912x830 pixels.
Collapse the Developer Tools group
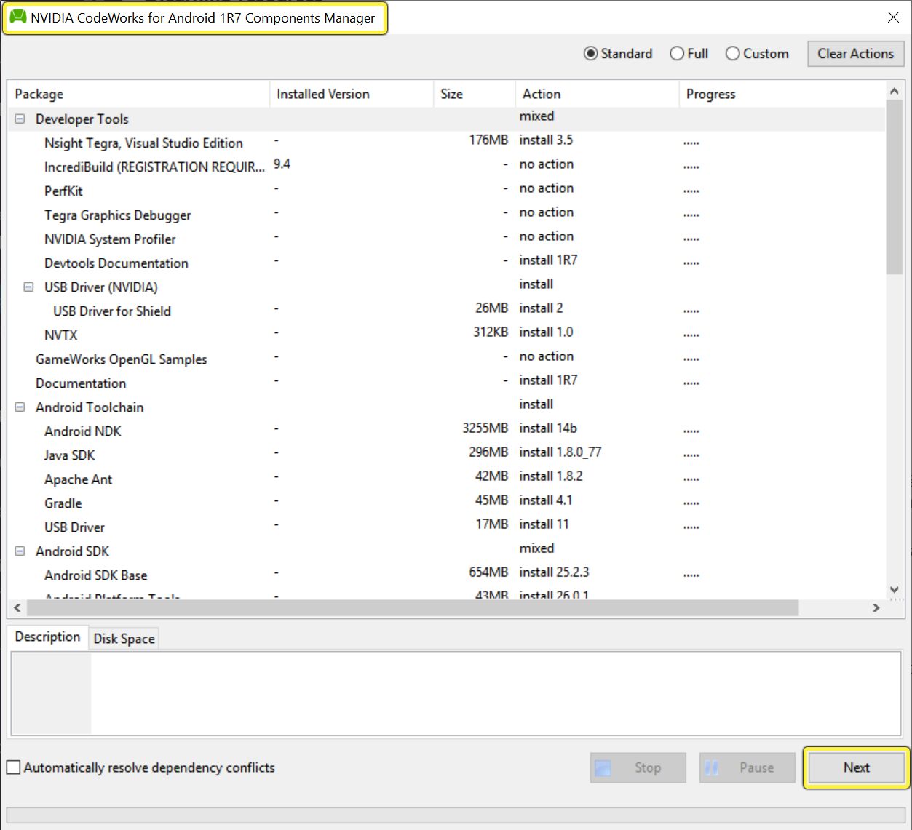(x=19, y=119)
